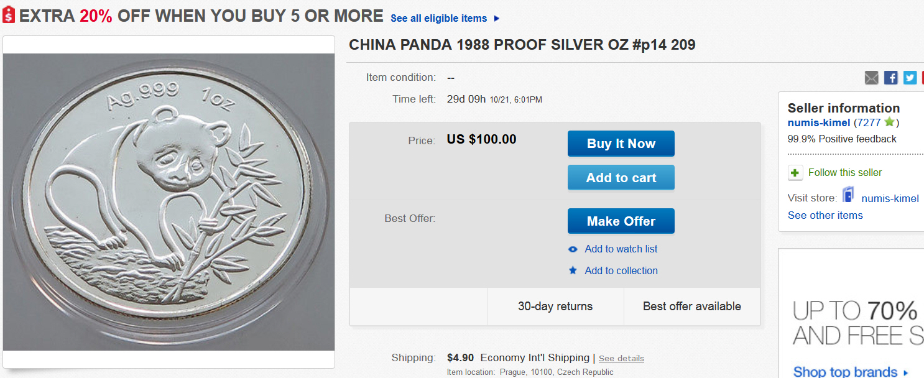Open seller feedback score 7277
This screenshot has height=378, width=924.
coord(868,122)
